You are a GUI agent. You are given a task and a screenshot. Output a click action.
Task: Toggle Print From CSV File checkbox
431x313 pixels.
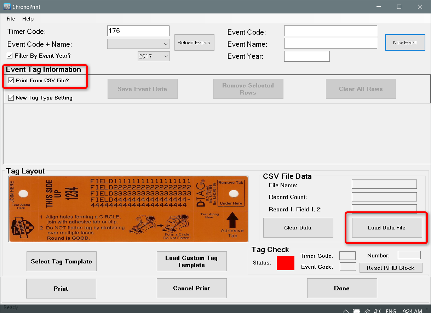pyautogui.click(x=11, y=80)
